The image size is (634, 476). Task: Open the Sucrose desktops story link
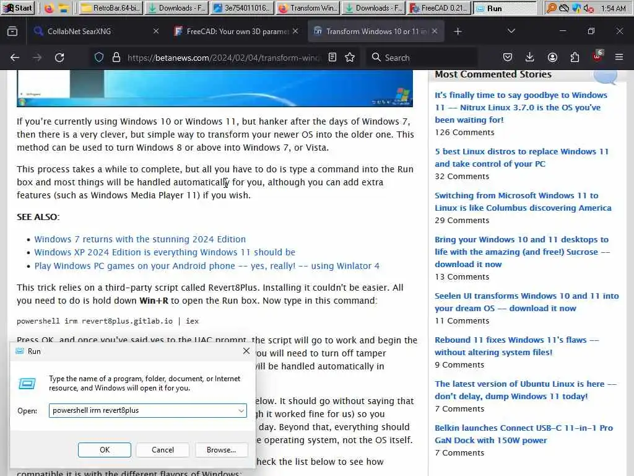point(522,252)
